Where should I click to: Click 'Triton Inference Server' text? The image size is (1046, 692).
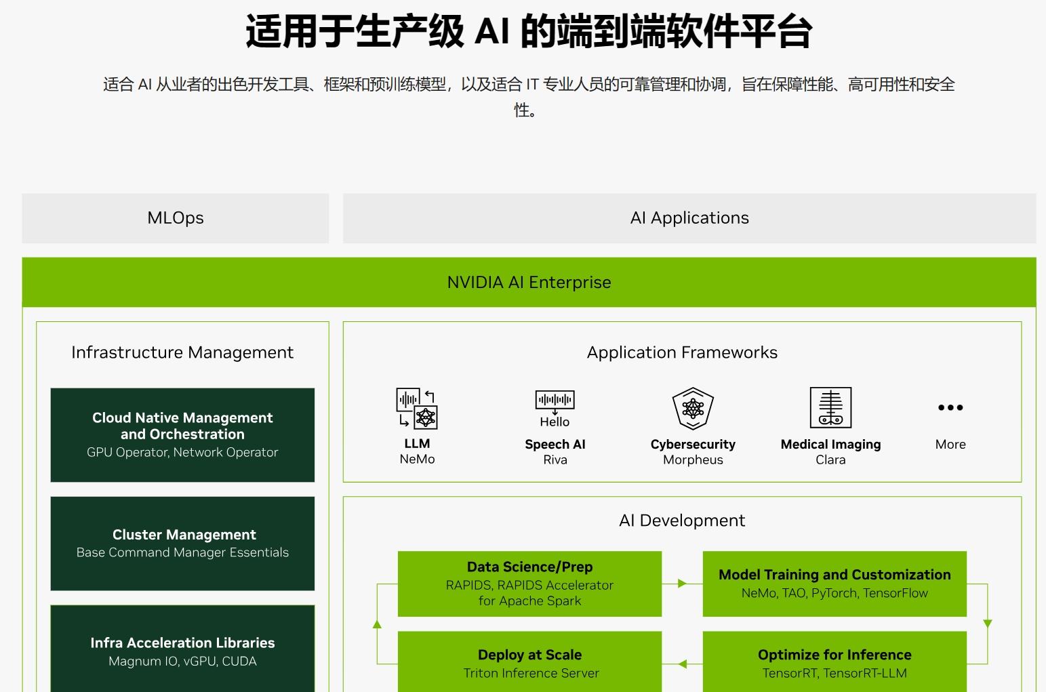pyautogui.click(x=531, y=673)
